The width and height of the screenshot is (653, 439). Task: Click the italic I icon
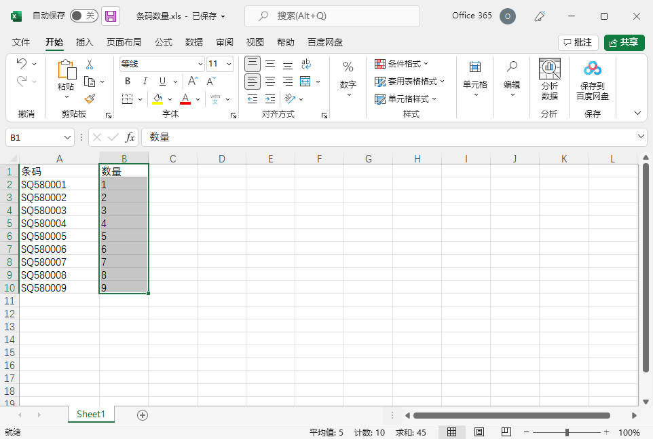[x=144, y=82]
